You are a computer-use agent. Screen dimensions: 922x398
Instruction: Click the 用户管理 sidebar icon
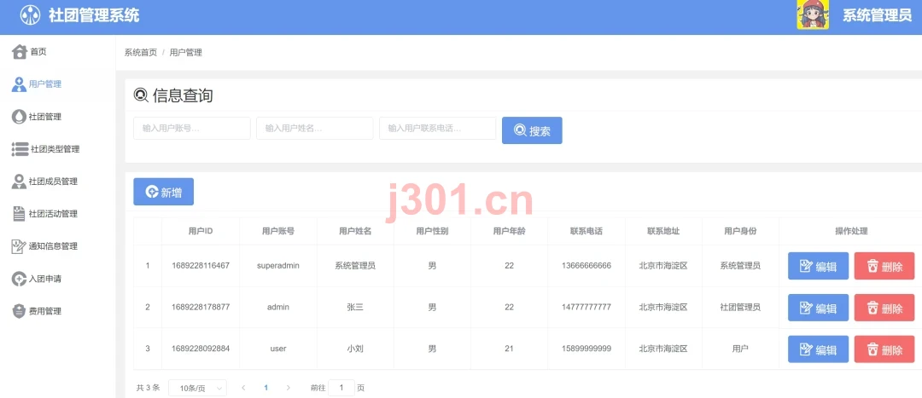[19, 84]
